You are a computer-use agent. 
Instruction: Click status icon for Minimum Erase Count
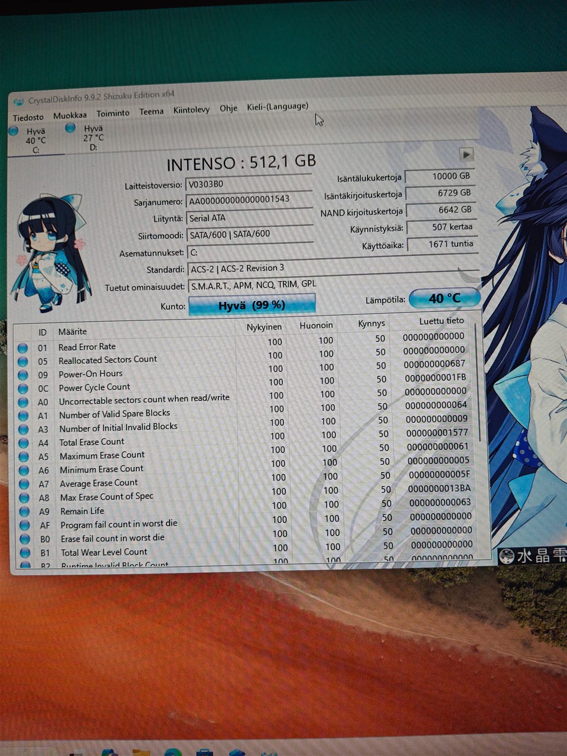[24, 471]
